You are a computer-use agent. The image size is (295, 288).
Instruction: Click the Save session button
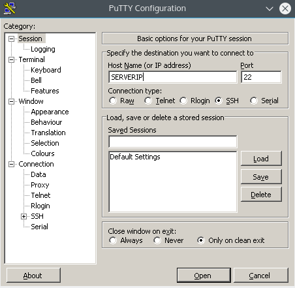point(261,177)
